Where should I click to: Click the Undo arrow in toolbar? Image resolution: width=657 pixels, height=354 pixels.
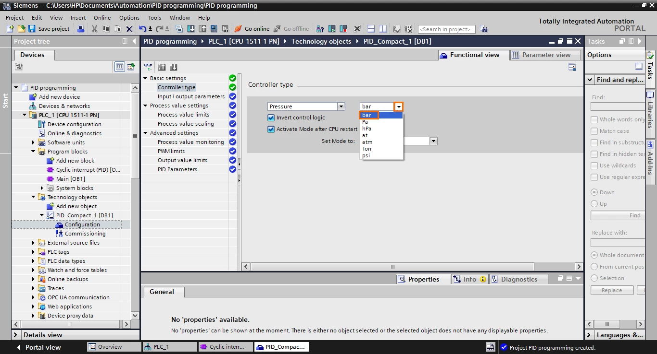coord(142,29)
